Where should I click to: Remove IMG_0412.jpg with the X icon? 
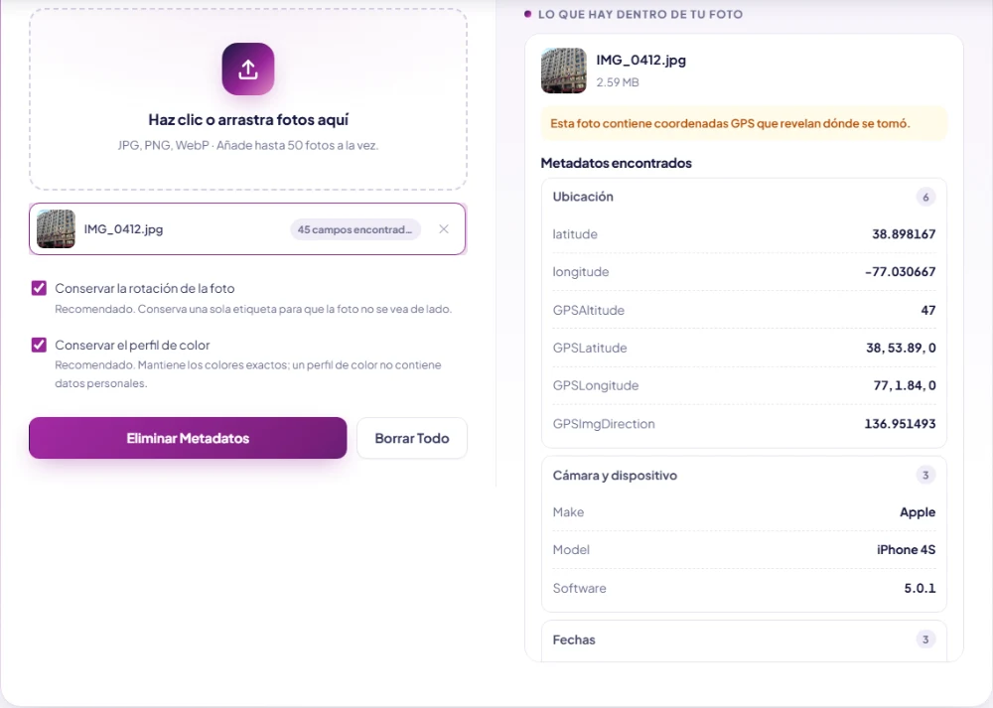coord(443,229)
